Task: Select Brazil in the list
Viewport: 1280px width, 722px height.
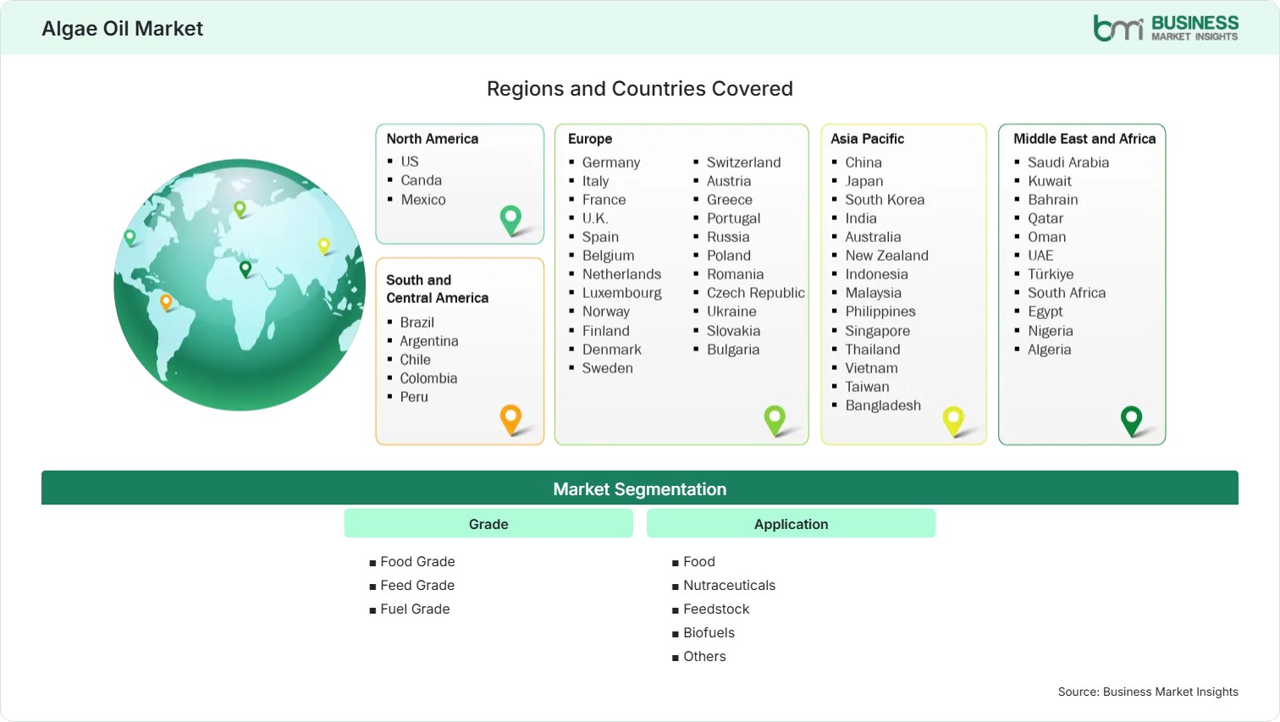Action: pyautogui.click(x=417, y=322)
